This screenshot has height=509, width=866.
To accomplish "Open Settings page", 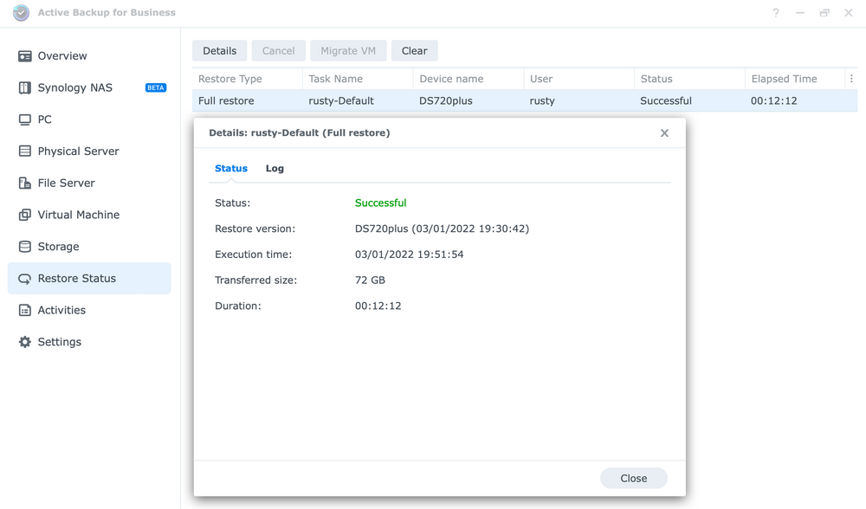I will tap(89, 342).
